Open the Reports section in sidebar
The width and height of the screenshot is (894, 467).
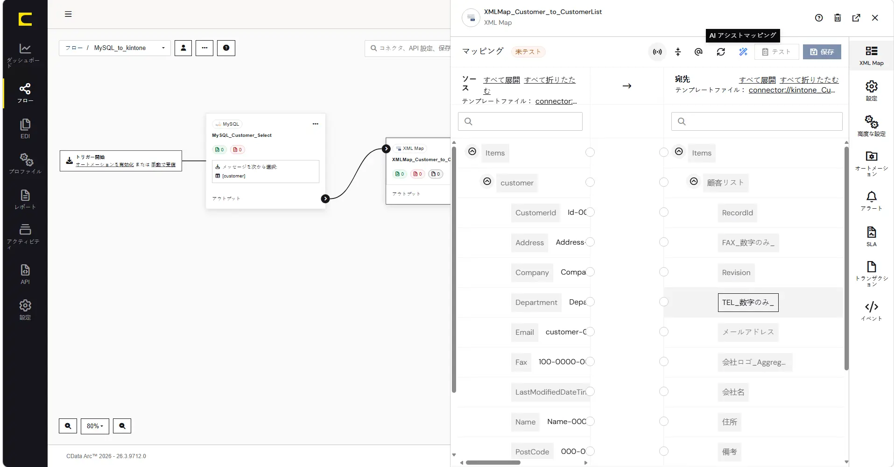point(25,199)
